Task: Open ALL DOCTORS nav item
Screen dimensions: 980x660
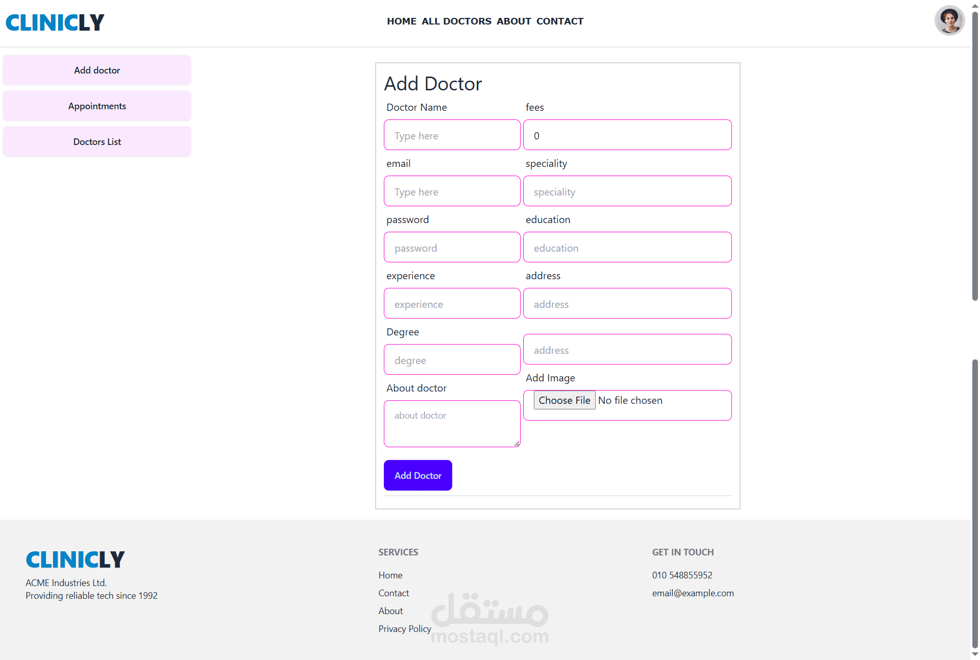Action: [x=456, y=21]
